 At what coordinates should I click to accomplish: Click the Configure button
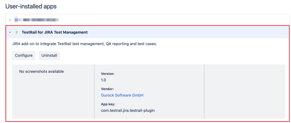[x=24, y=55]
